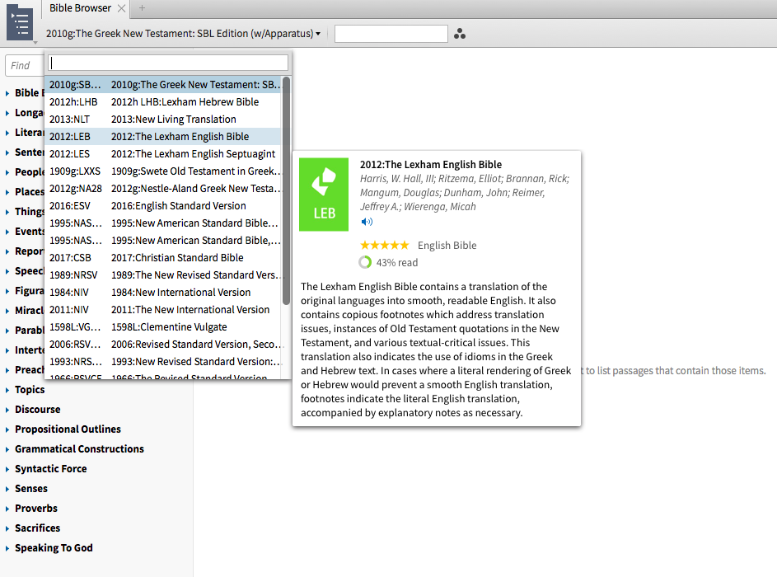777x577 pixels.
Task: Play the audio speaker icon for Lexham English Bible
Action: [367, 222]
